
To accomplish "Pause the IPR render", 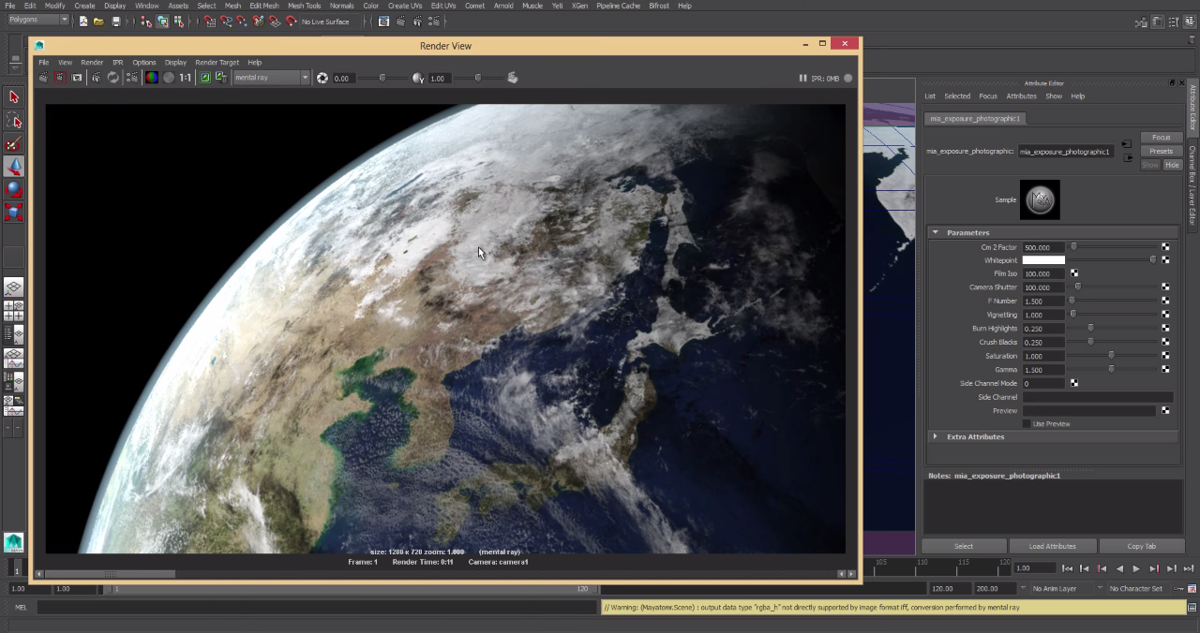I will point(802,79).
